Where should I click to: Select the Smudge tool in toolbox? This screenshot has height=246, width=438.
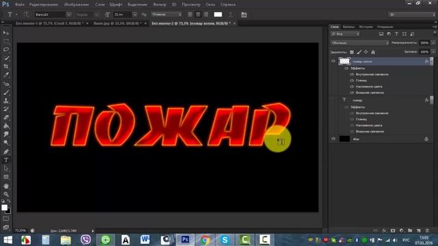[x=6, y=134]
